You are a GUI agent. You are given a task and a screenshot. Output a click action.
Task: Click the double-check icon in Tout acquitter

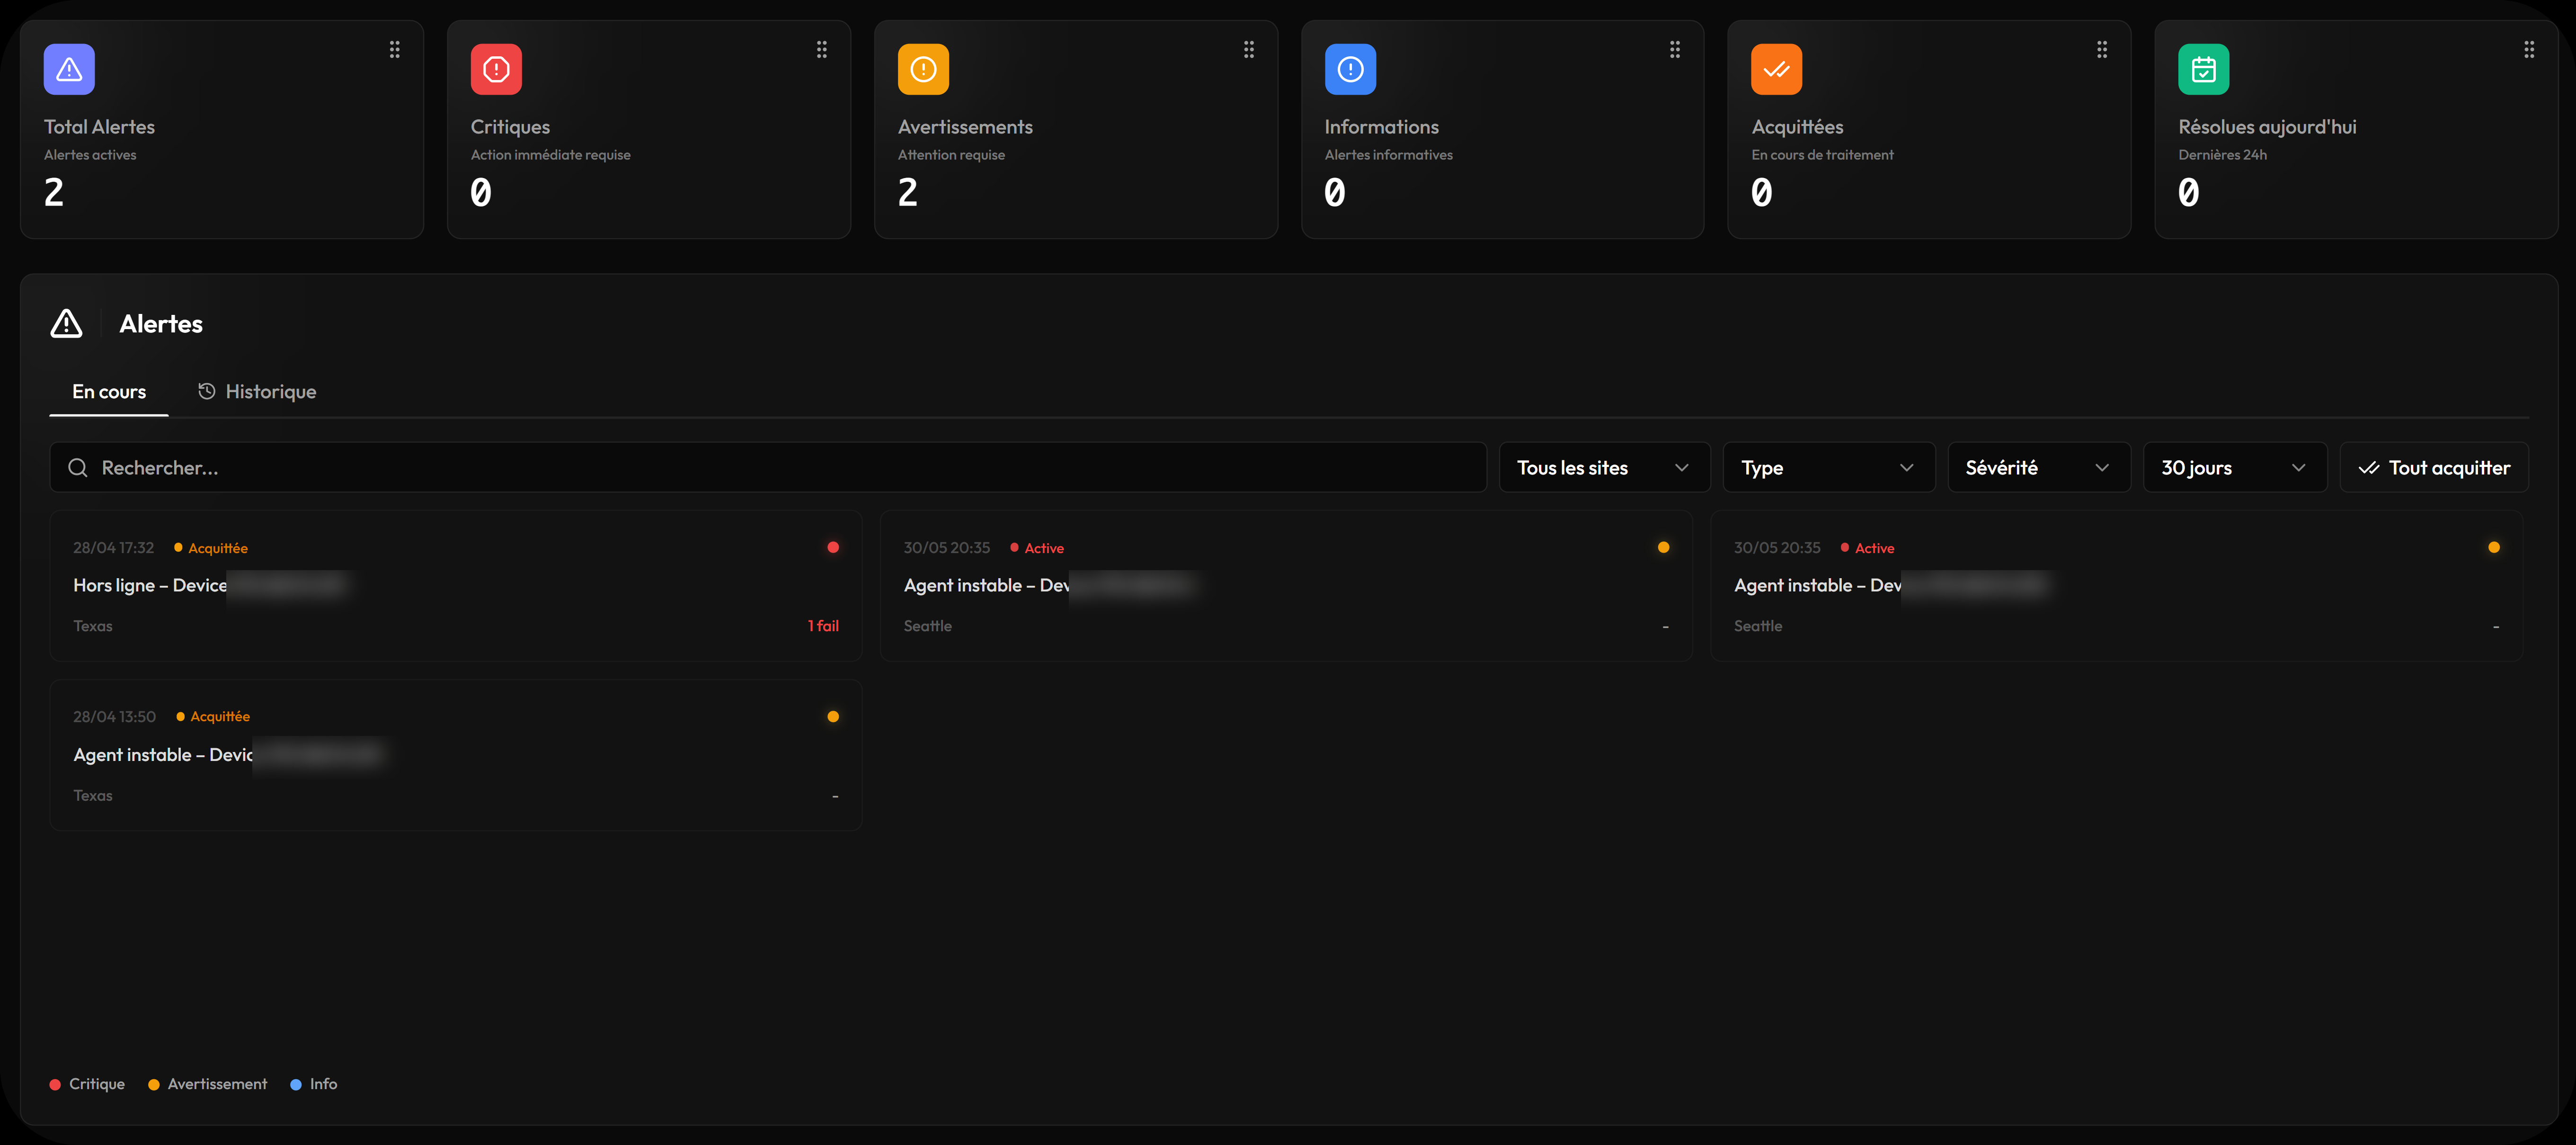tap(2369, 468)
